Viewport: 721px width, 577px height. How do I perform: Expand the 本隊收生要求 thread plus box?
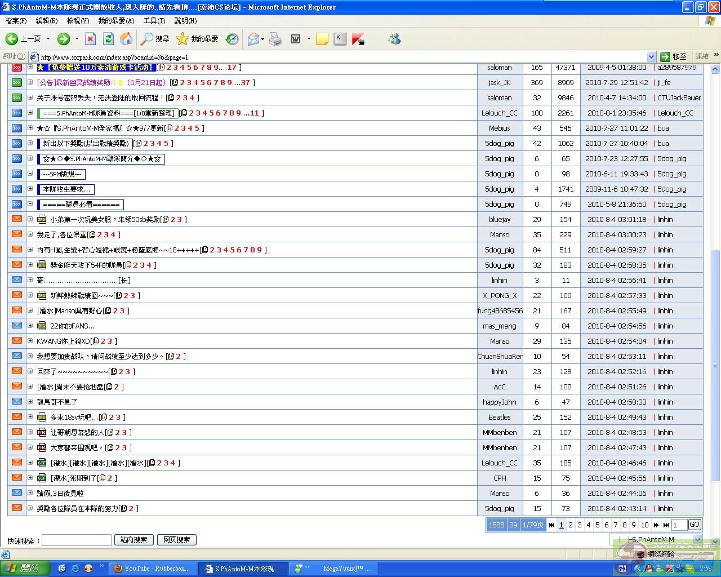30,189
